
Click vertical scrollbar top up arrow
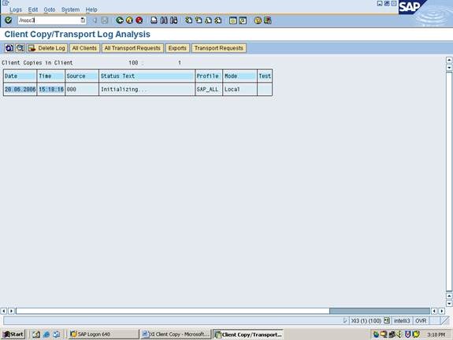[449, 60]
